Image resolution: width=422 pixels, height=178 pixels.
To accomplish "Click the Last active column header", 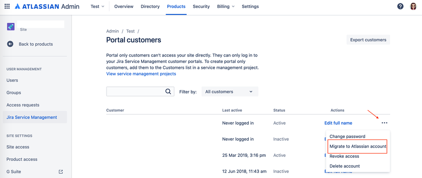I will 232,110.
